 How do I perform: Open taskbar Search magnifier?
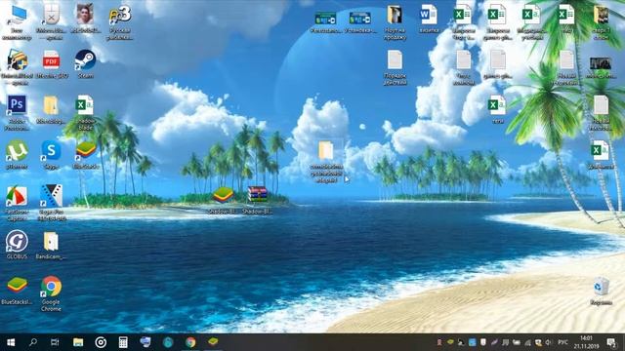click(x=33, y=342)
